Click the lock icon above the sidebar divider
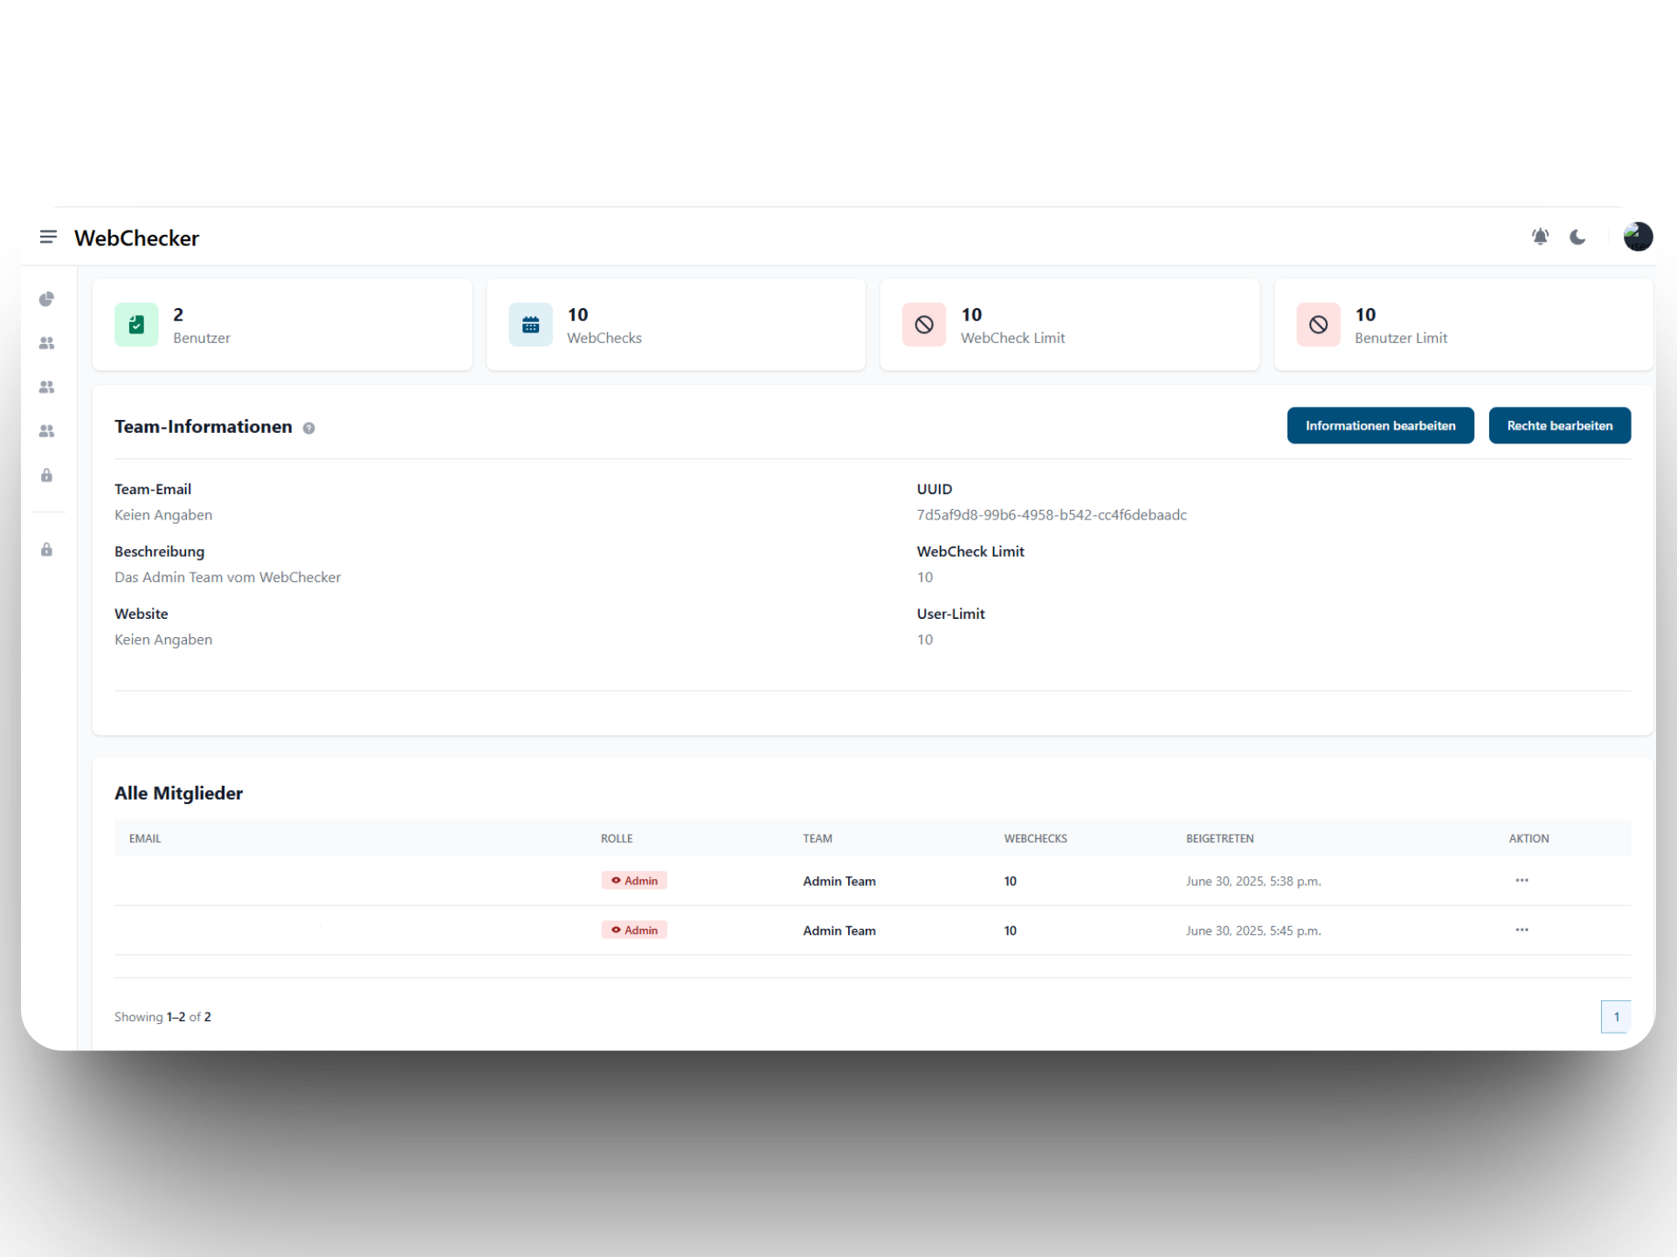Image resolution: width=1677 pixels, height=1257 pixels. pos(47,476)
